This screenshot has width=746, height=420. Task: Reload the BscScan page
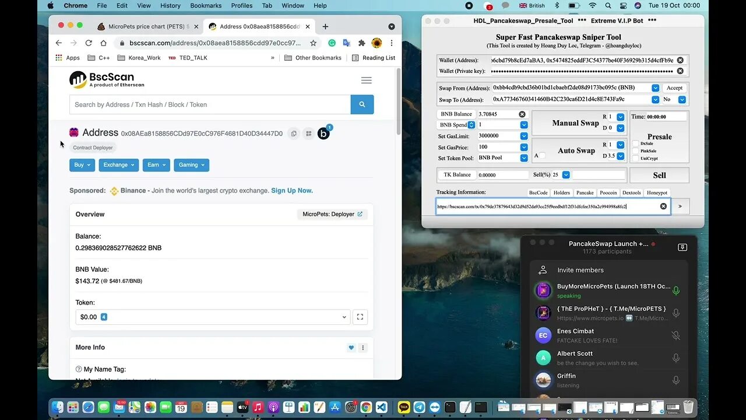[89, 43]
